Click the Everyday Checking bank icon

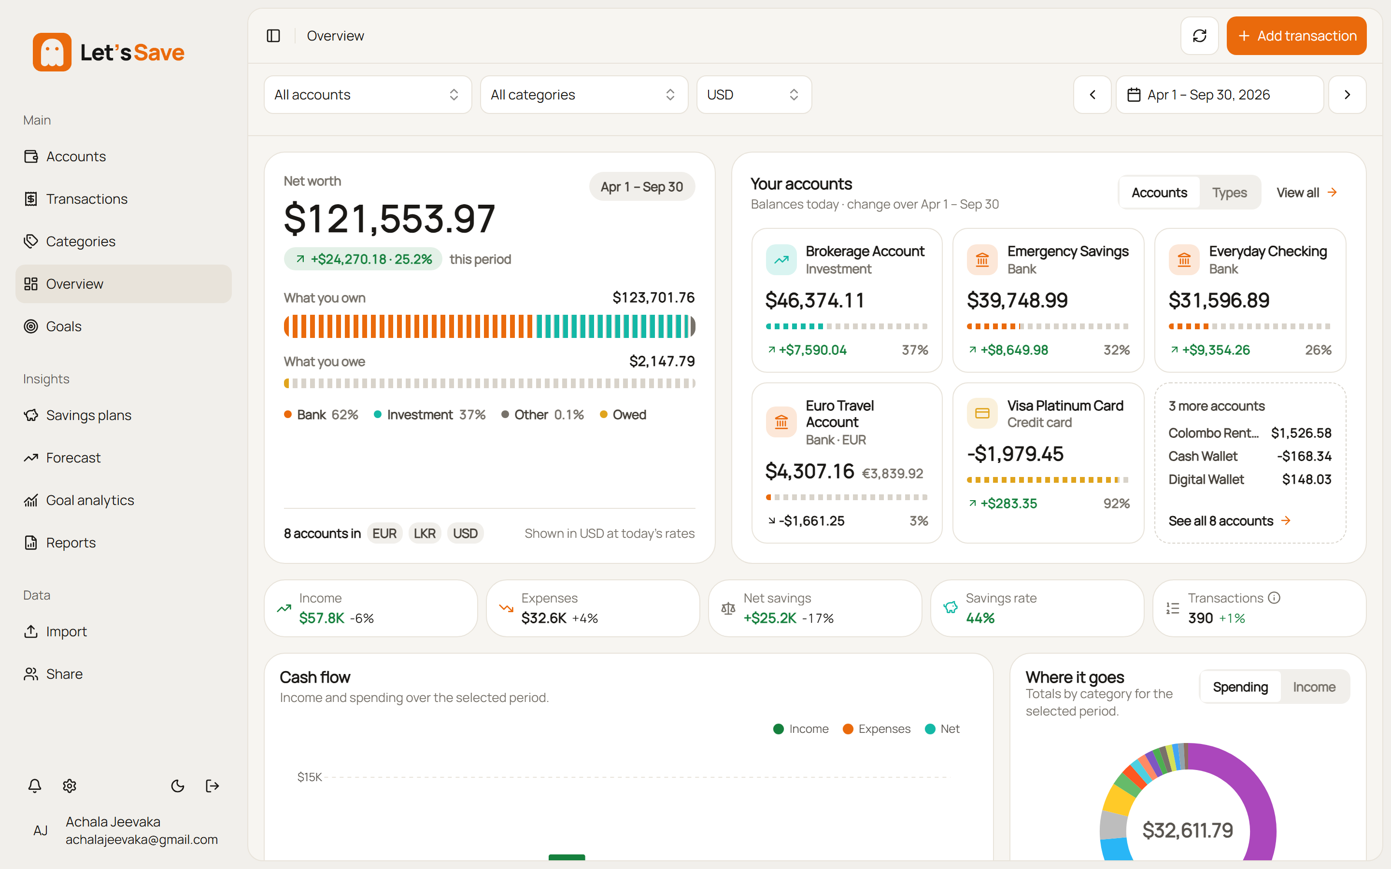pyautogui.click(x=1184, y=260)
